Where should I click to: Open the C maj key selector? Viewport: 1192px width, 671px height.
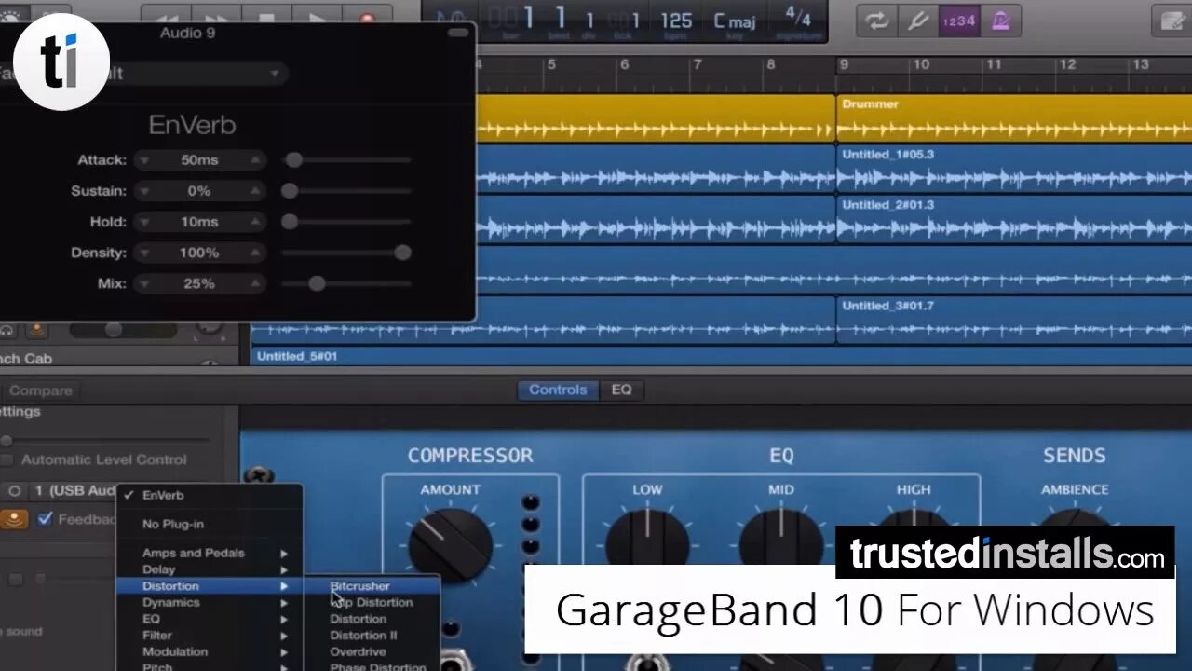(x=735, y=21)
